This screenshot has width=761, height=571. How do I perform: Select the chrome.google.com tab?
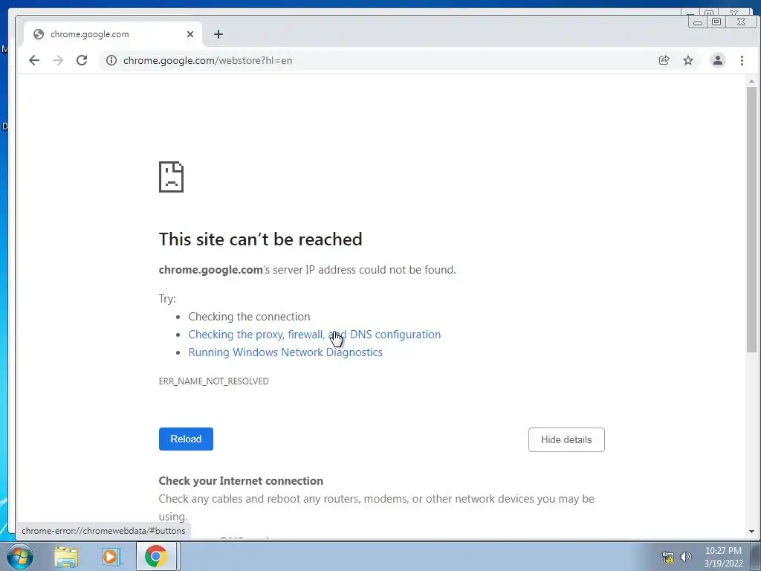113,34
